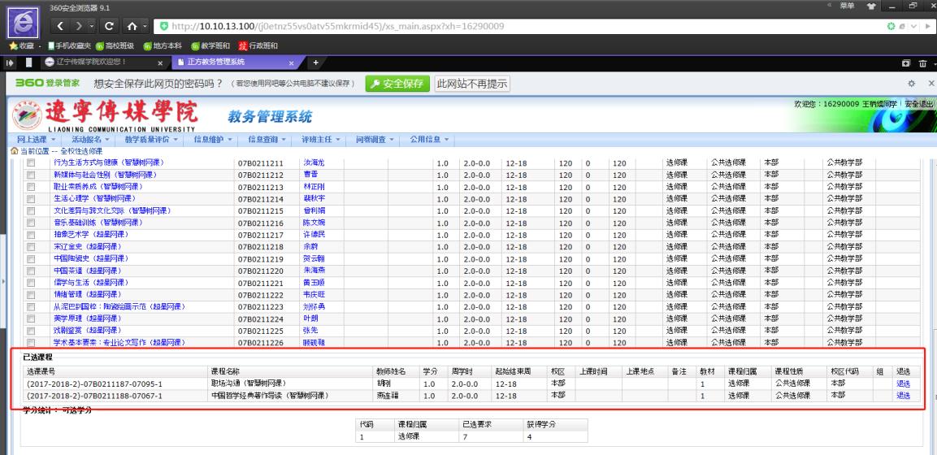
Task: Dismiss the save-password prompt bar
Action: coord(931,84)
